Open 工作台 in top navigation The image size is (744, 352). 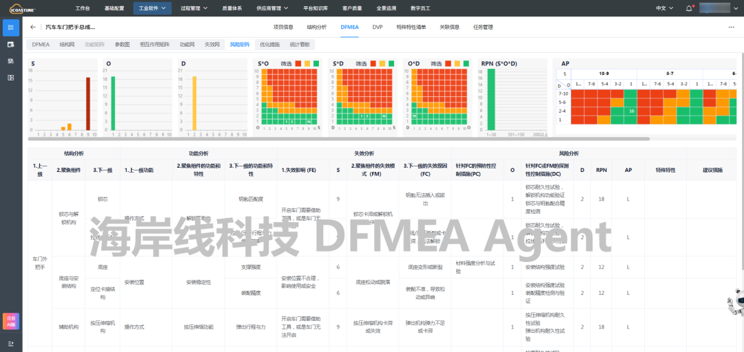tap(83, 8)
